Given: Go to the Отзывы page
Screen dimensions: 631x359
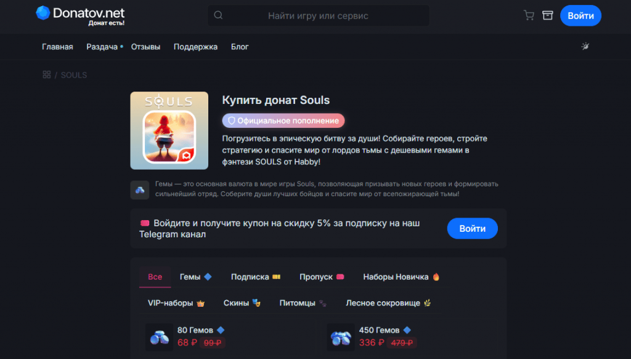Looking at the screenshot, I should (145, 47).
